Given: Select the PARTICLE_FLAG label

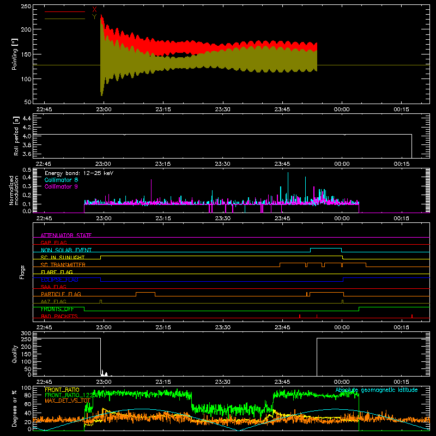Looking at the screenshot, I should pos(61,294).
